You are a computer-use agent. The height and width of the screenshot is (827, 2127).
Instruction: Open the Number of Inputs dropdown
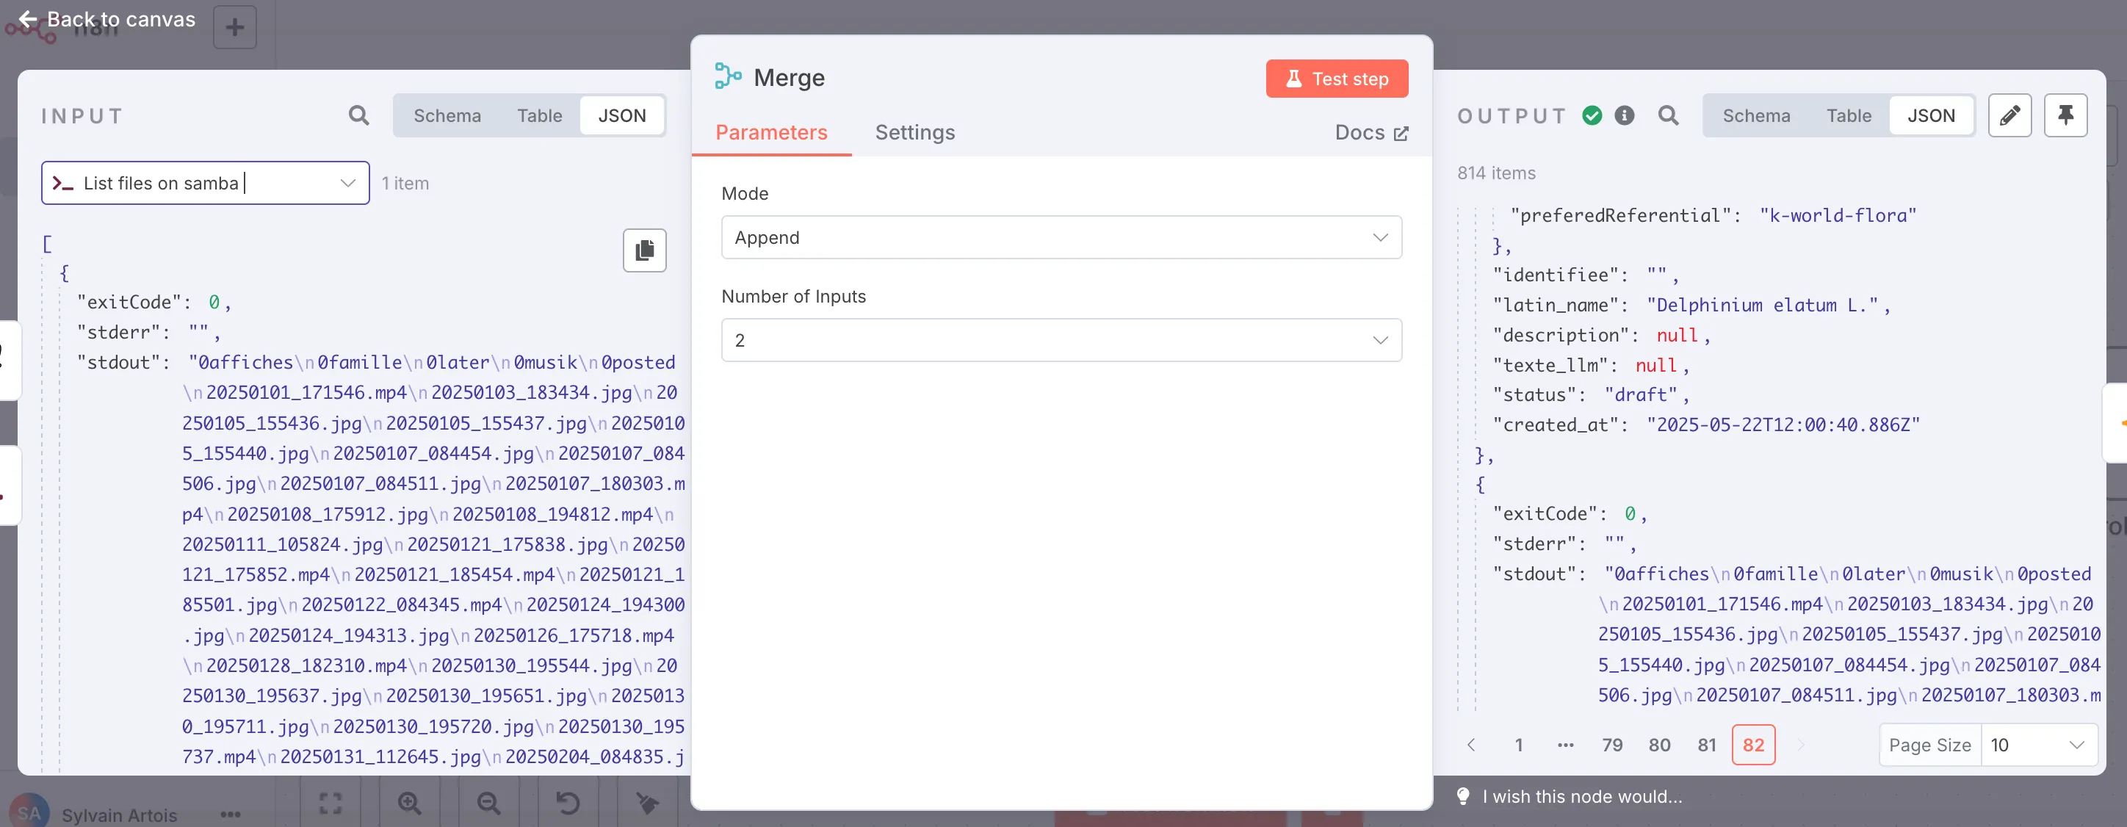click(x=1061, y=339)
